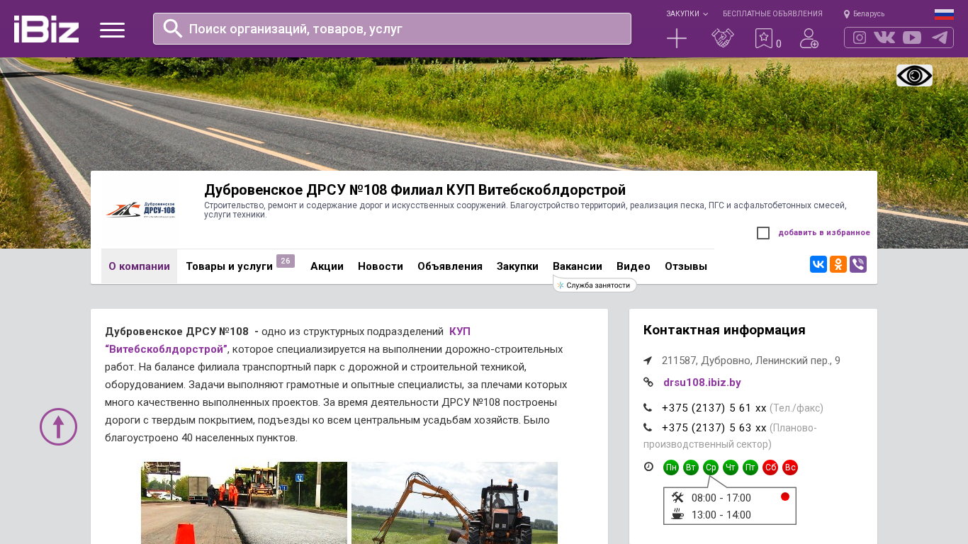Click the search magnifier icon

173,28
